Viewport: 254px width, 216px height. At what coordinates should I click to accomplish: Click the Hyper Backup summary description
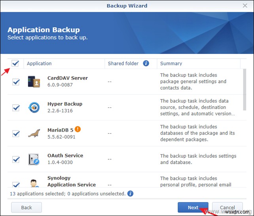point(197,107)
